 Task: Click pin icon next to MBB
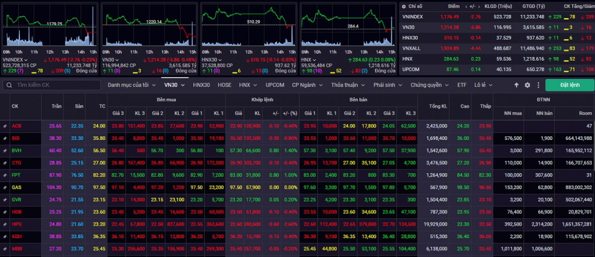pos(5,249)
